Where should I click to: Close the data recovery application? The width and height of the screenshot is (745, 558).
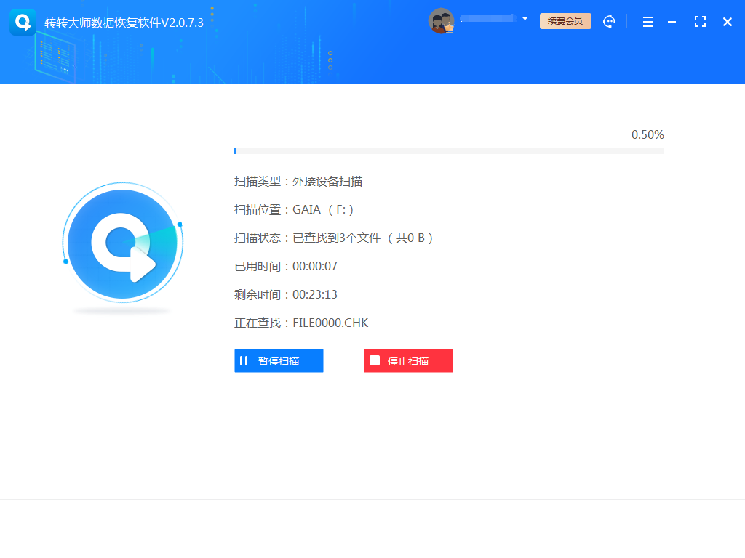tap(728, 22)
